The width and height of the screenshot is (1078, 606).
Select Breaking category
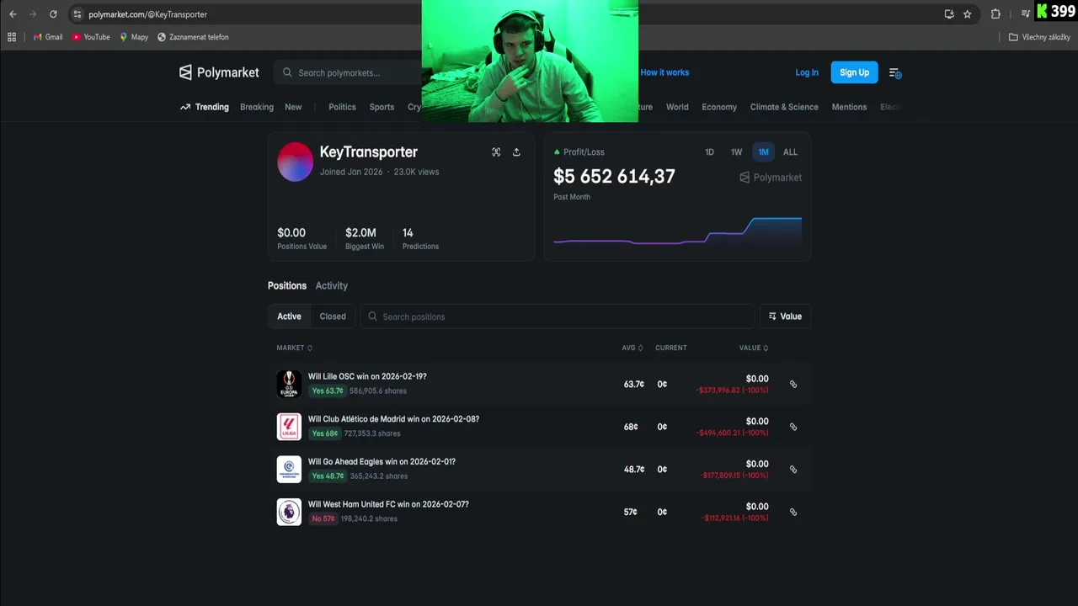tap(257, 107)
